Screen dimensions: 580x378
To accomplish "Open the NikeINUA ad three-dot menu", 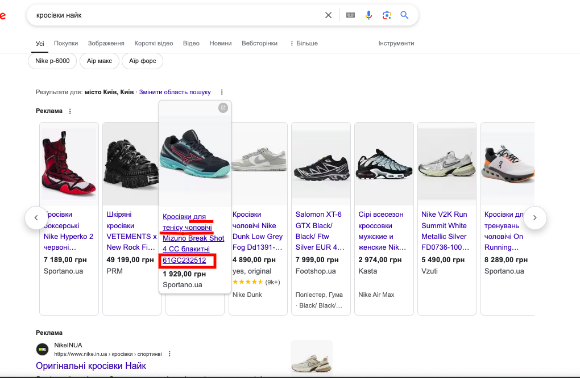I will click(169, 354).
